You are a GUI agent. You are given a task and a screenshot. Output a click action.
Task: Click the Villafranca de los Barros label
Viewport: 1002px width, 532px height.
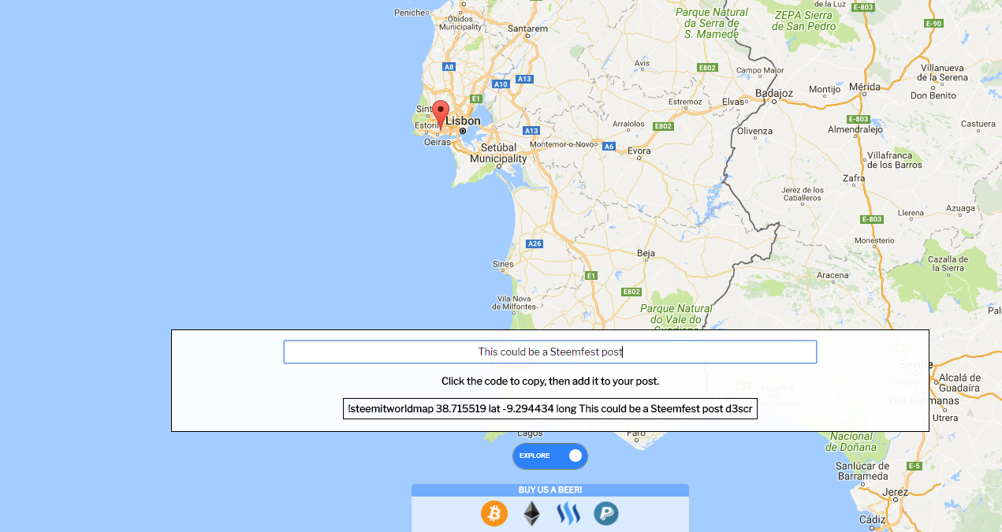click(894, 160)
